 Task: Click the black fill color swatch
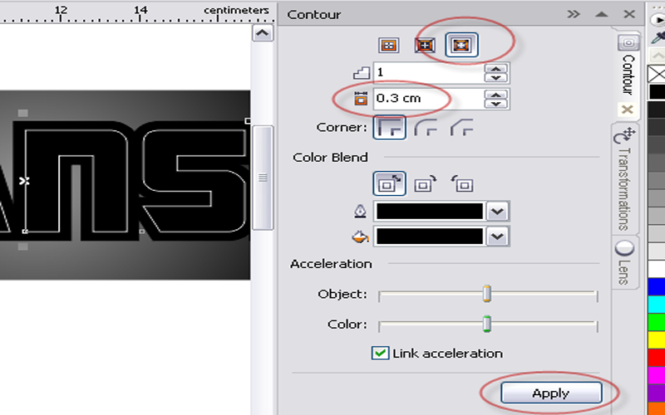pos(429,237)
